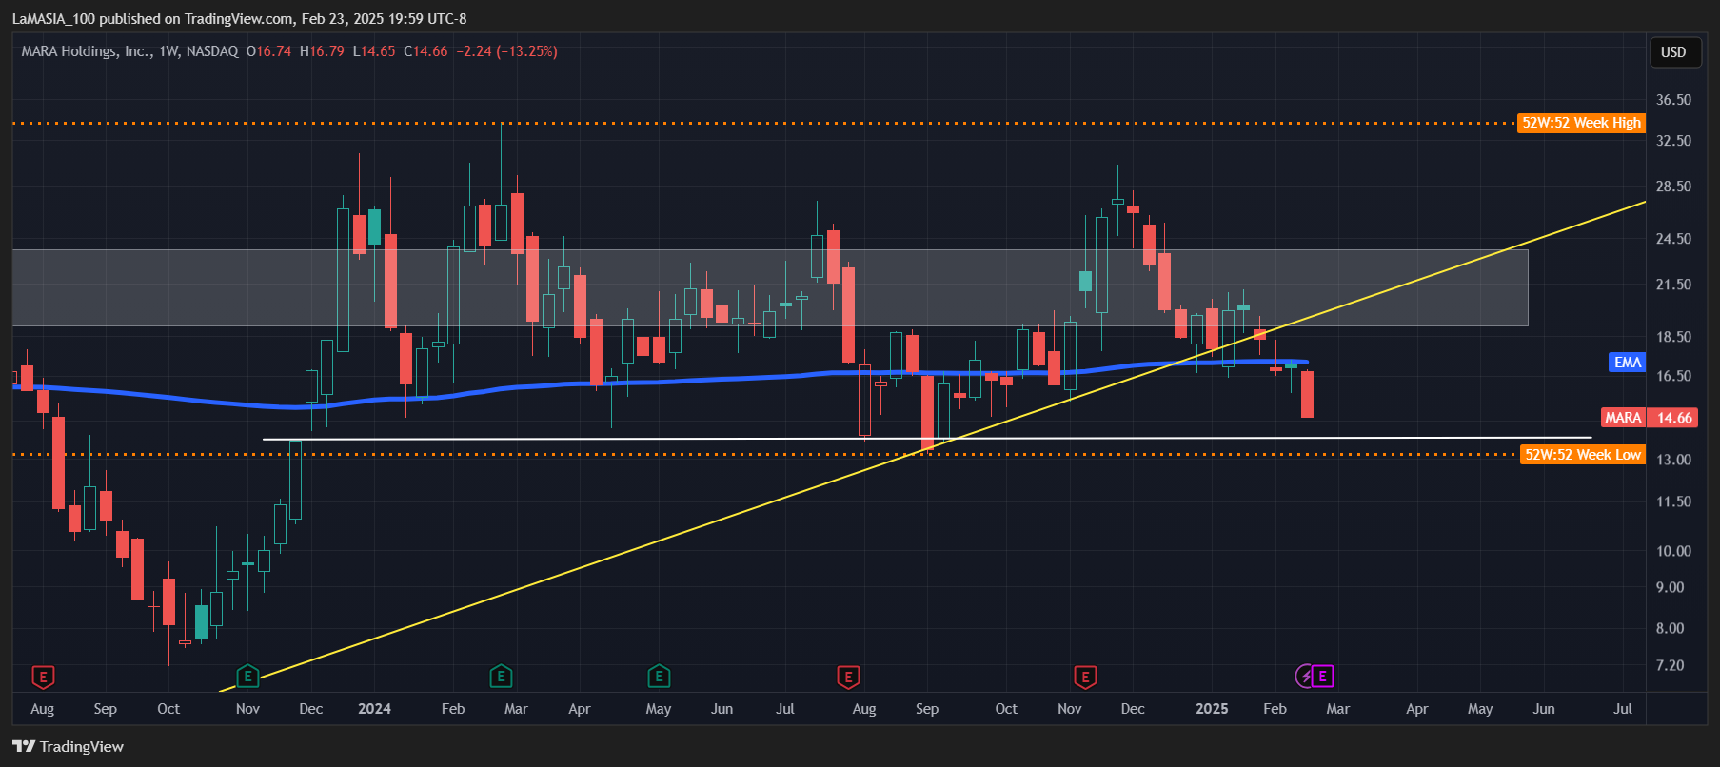Click the 36.50 price axis value

[x=1673, y=100]
